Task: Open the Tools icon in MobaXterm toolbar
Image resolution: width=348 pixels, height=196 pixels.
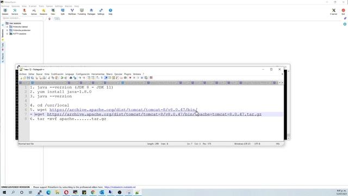Action: 24,11
